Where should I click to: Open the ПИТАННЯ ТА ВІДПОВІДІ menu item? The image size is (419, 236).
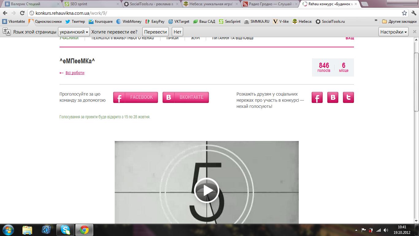233,38
